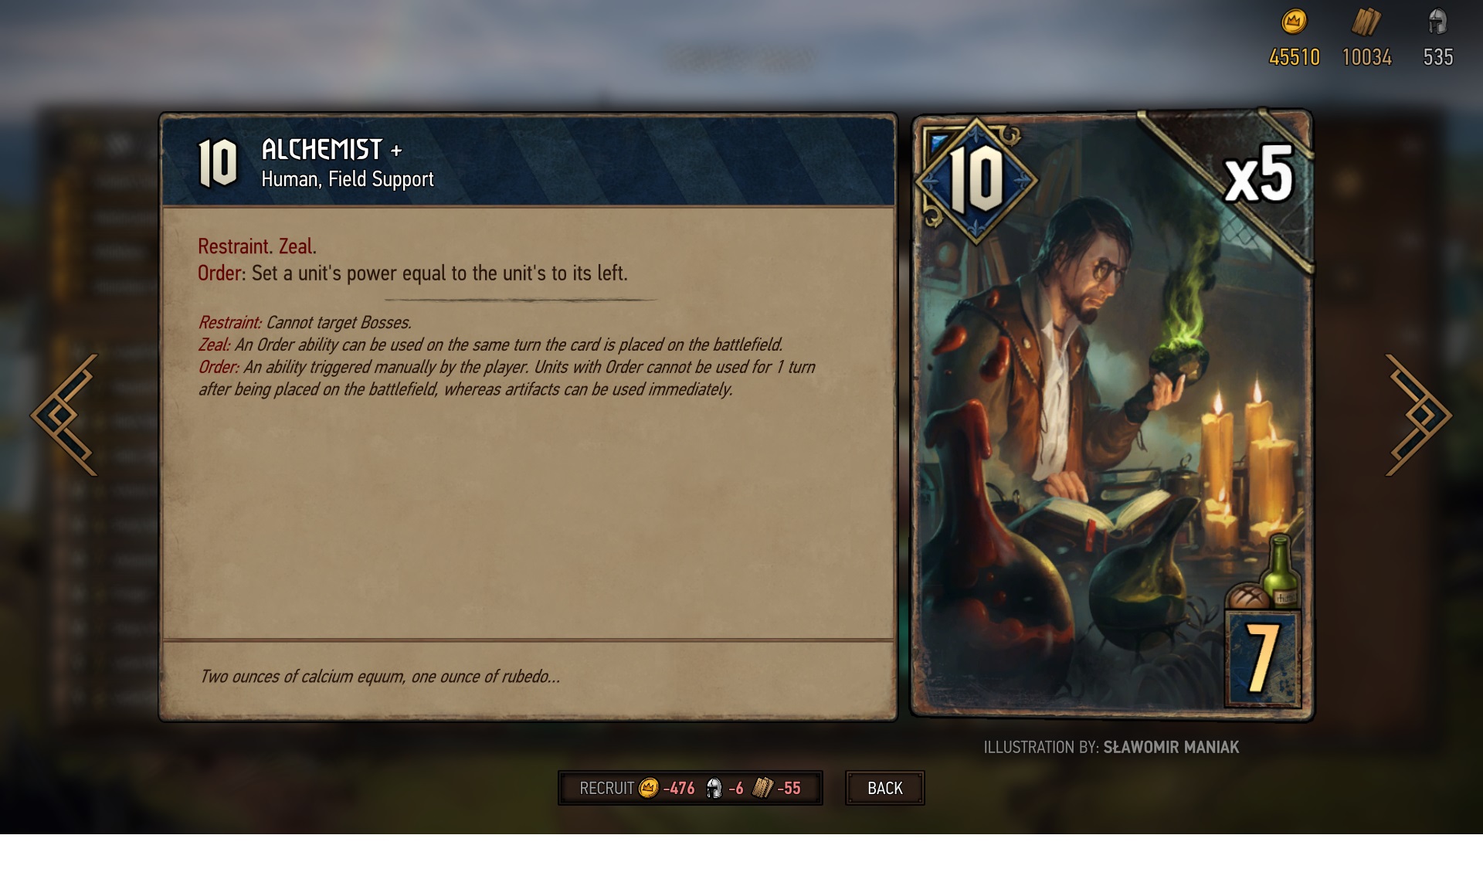This screenshot has height=869, width=1483.
Task: Click the ALCHEMIST + card title
Action: [x=332, y=149]
